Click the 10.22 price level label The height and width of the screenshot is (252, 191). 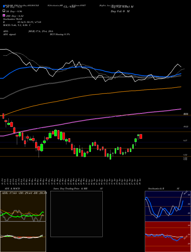click(x=186, y=127)
